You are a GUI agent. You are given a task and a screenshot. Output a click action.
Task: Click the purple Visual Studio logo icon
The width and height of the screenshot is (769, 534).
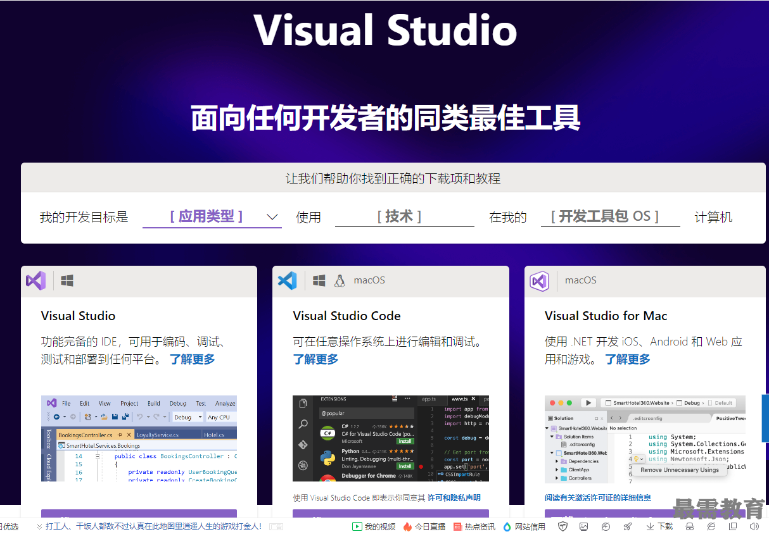[x=35, y=280]
